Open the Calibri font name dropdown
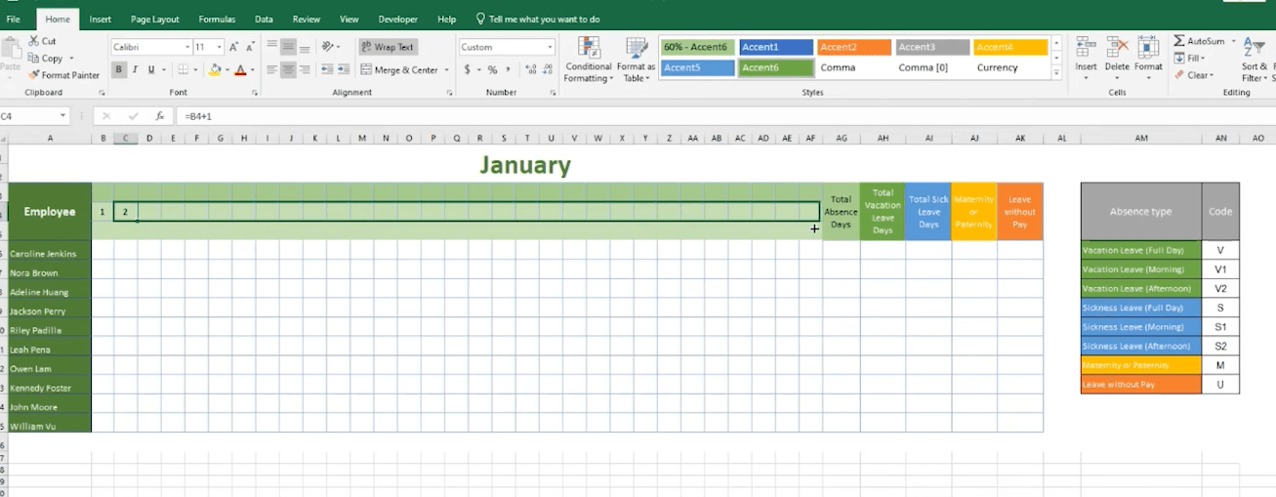1276x497 pixels. tap(186, 47)
